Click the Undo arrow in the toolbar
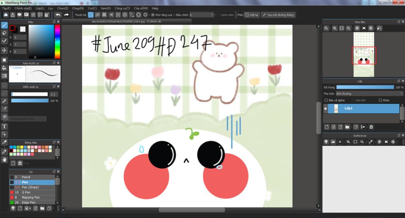405x218 pixels. [x=58, y=15]
